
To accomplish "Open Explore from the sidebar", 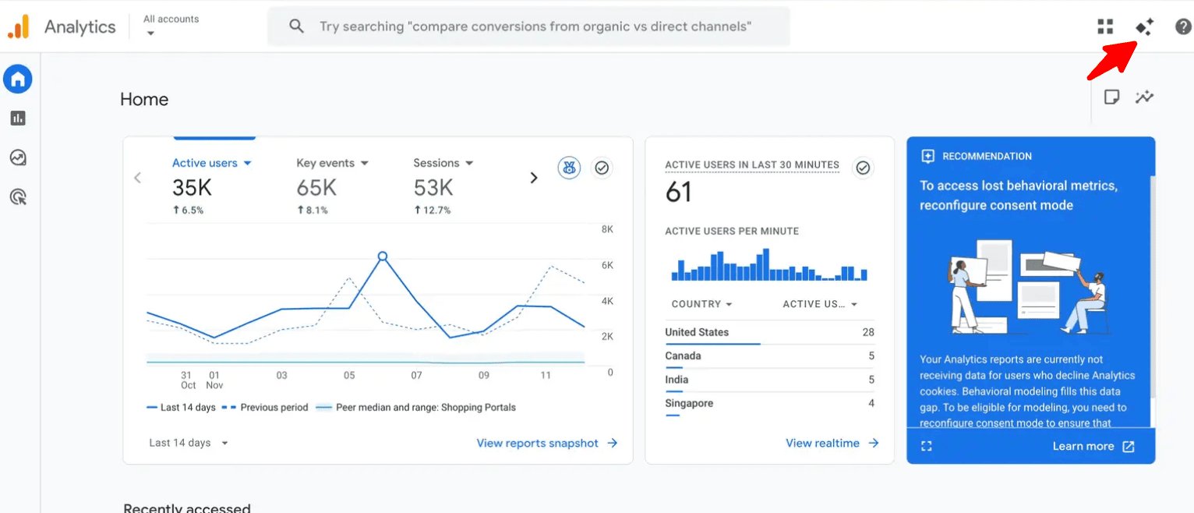I will coord(17,157).
